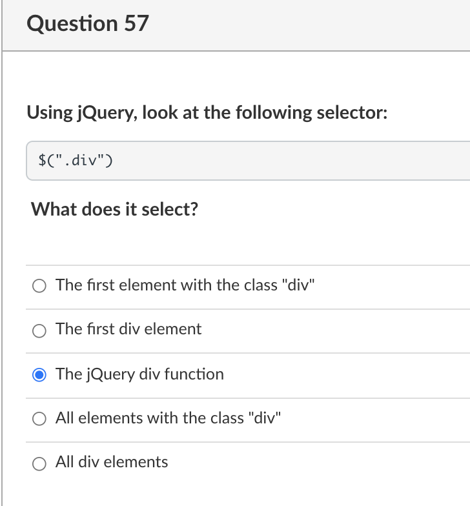Pick the "All div elements" radio button
The height and width of the screenshot is (506, 470).
coord(39,463)
